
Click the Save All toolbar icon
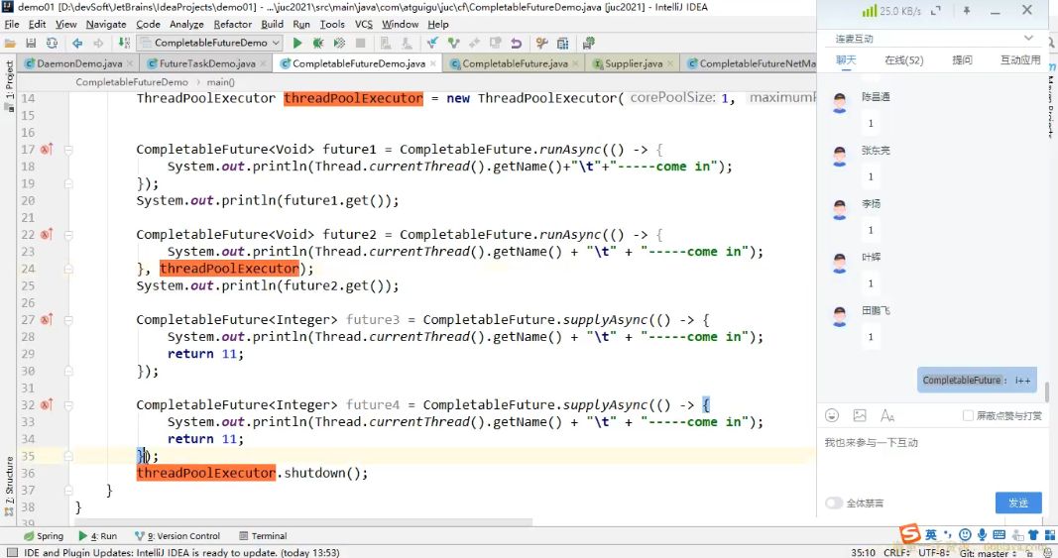(x=32, y=44)
